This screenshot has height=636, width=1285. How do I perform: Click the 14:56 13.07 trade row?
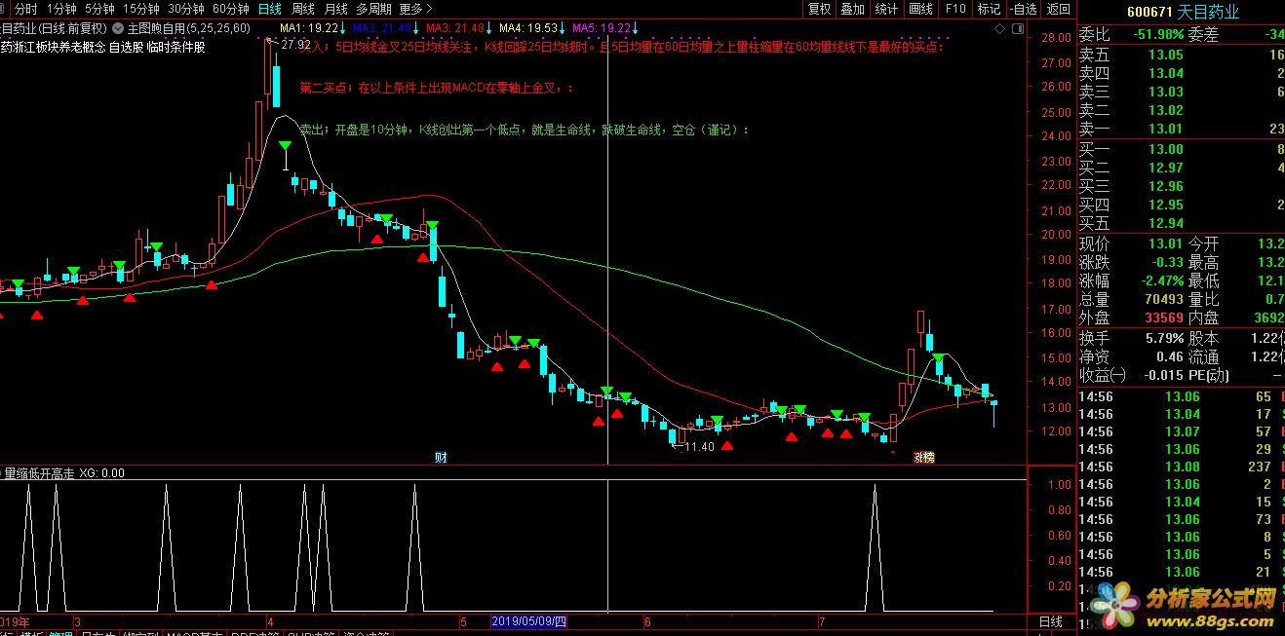point(1181,431)
